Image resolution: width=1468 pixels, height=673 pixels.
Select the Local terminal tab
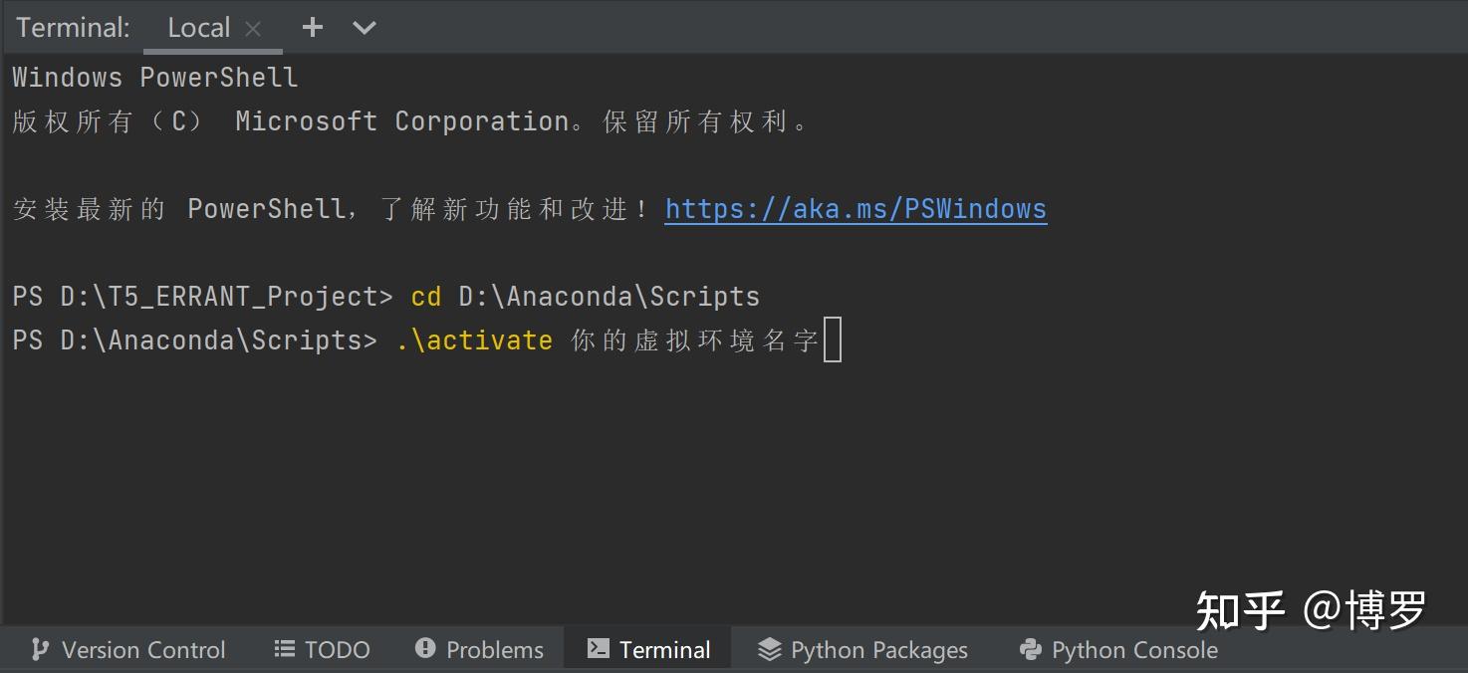click(x=198, y=28)
